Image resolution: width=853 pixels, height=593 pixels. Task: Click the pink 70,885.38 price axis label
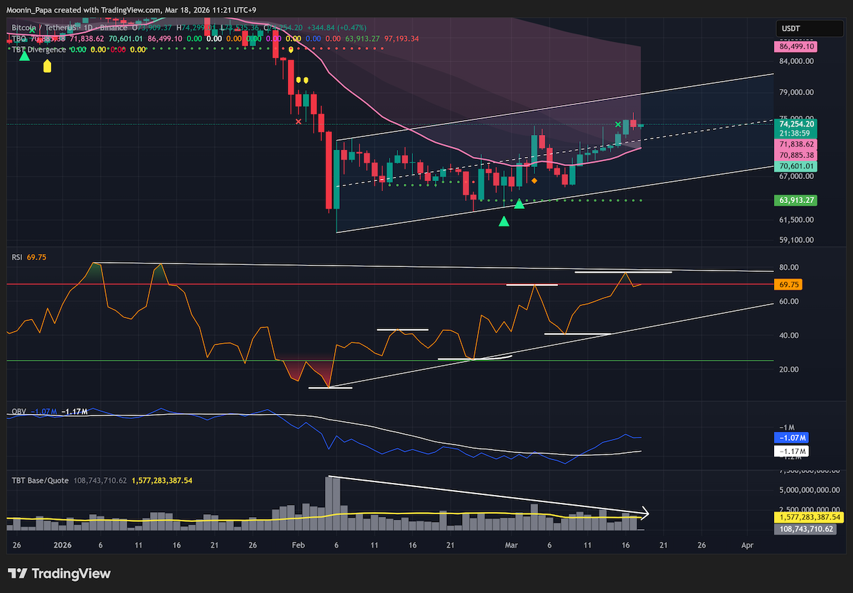[x=796, y=155]
